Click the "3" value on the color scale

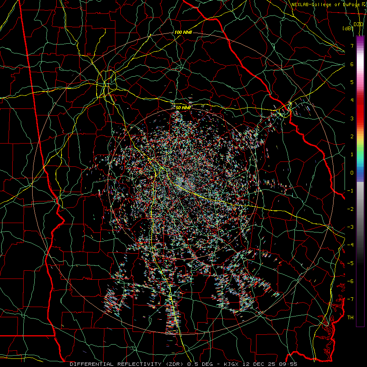click(352, 118)
